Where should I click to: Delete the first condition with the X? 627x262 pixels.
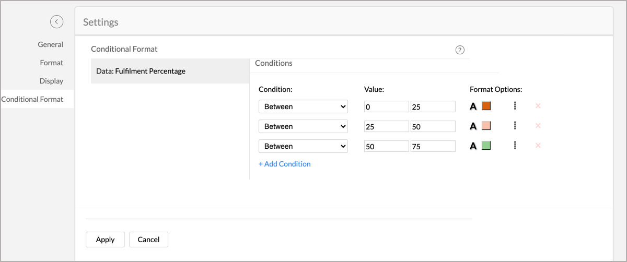point(538,106)
